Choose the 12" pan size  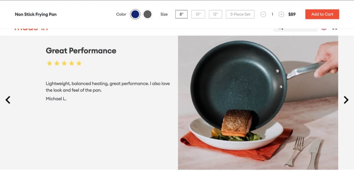[215, 15]
